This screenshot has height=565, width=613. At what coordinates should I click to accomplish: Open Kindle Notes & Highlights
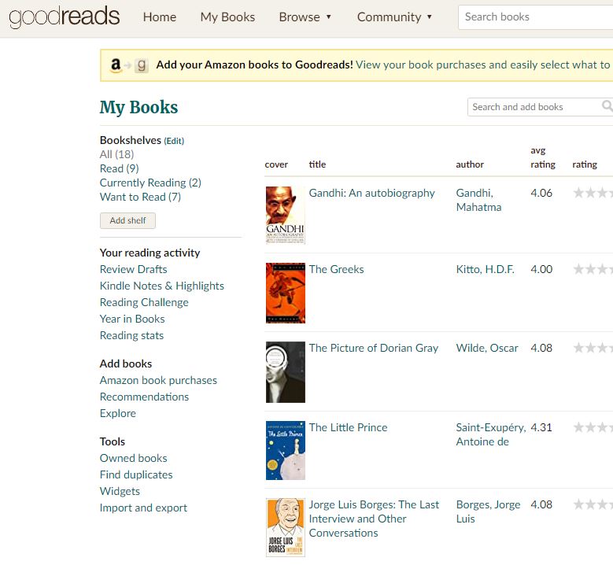click(x=161, y=286)
